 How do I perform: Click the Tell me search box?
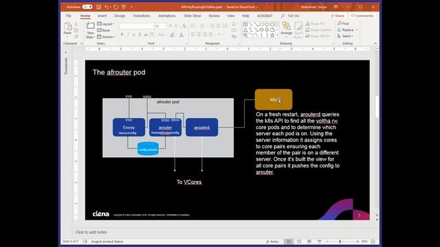pos(290,16)
